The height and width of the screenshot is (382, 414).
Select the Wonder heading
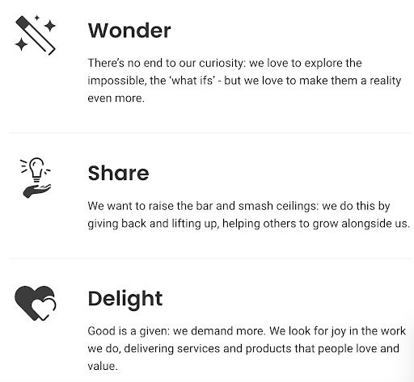[129, 31]
